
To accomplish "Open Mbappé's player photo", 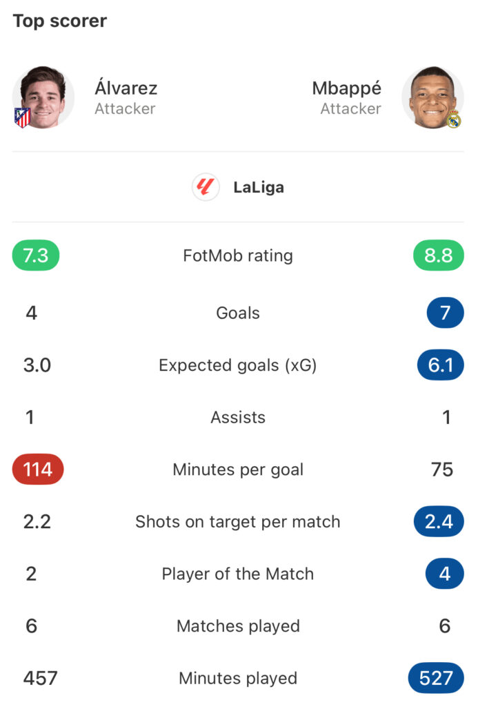I will (432, 97).
